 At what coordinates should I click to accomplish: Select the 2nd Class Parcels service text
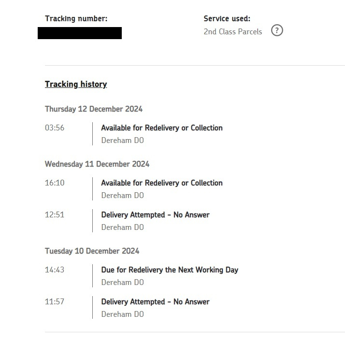(233, 32)
